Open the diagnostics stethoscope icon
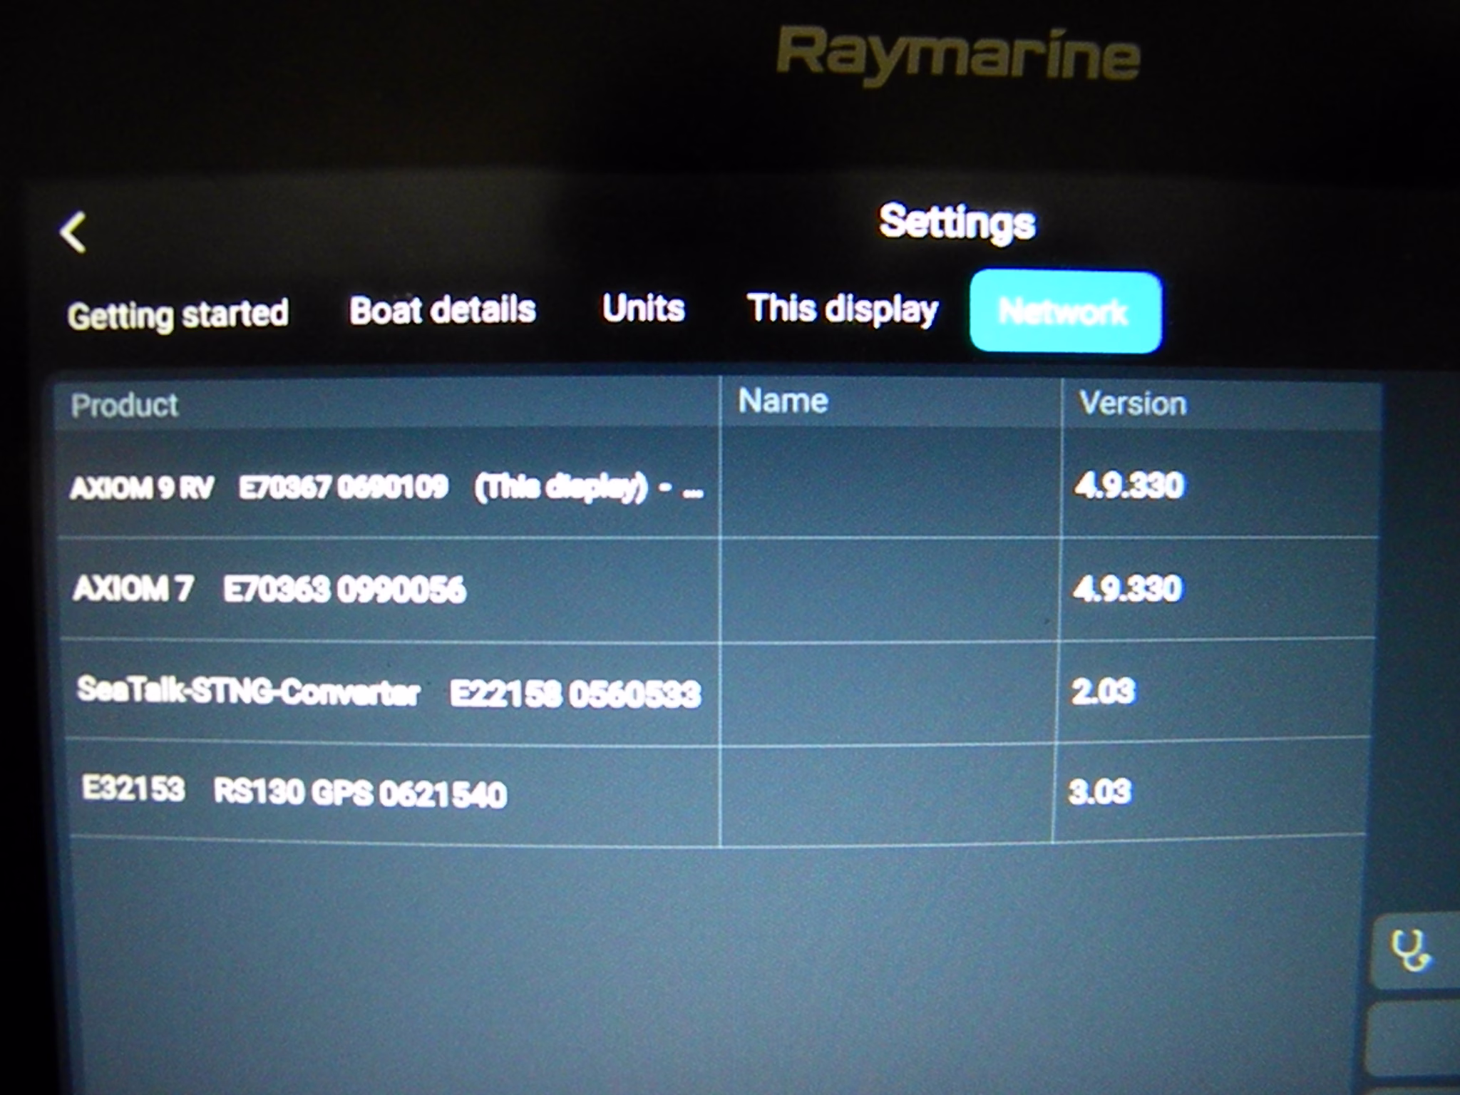The height and width of the screenshot is (1095, 1460). 1412,951
